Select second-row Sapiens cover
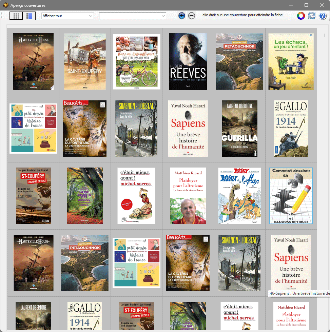Viewport: 330px width, 332px height. [188, 129]
